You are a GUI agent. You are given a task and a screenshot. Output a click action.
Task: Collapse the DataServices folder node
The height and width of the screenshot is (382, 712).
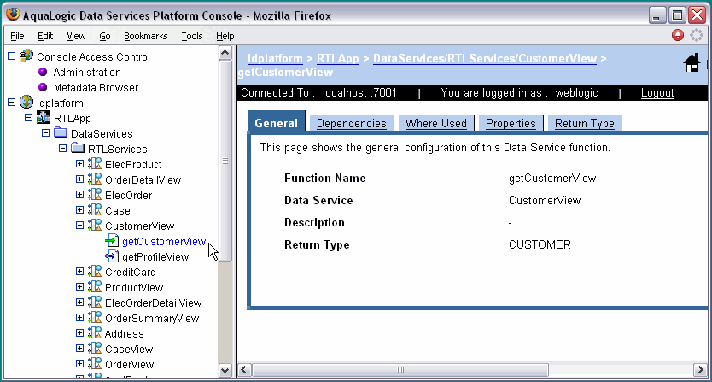[x=45, y=133]
